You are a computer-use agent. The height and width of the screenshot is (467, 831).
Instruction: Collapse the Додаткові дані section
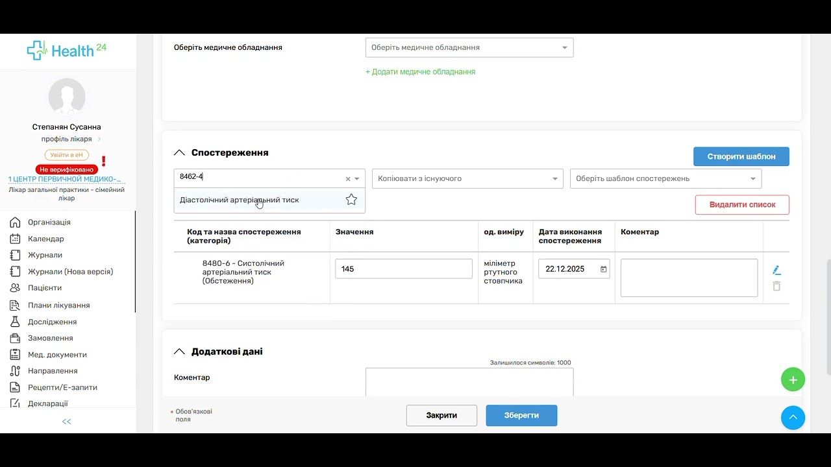[x=180, y=352]
